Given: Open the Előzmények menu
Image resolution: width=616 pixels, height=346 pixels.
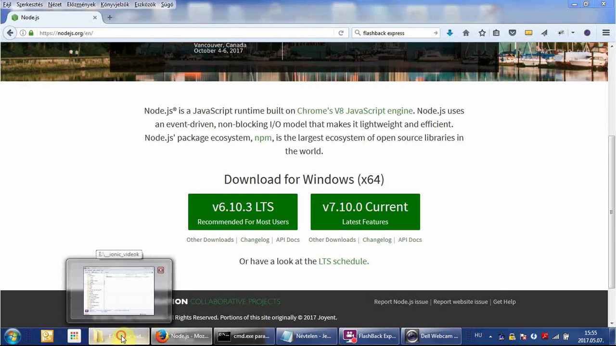Looking at the screenshot, I should (x=81, y=4).
